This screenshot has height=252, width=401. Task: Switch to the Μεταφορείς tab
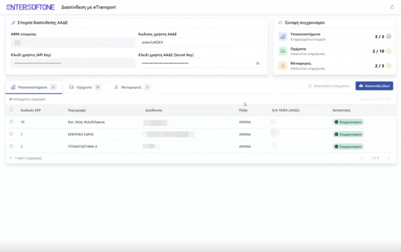[x=132, y=87]
